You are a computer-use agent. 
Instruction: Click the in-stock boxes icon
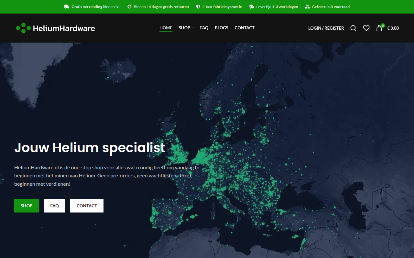(x=307, y=7)
